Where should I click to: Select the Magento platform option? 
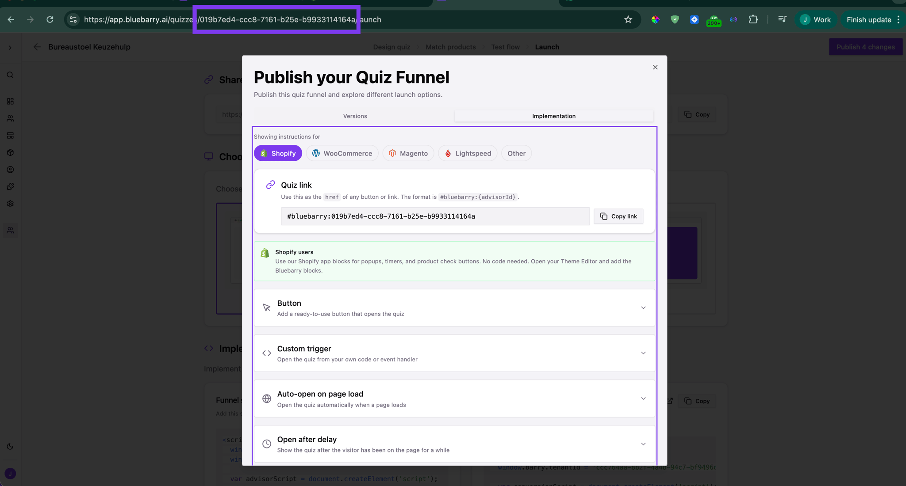[408, 153]
